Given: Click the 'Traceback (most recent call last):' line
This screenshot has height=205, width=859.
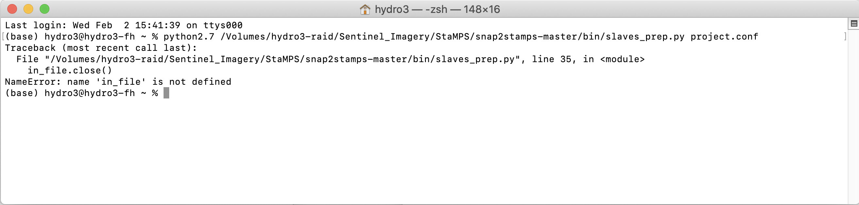Looking at the screenshot, I should pos(101,48).
